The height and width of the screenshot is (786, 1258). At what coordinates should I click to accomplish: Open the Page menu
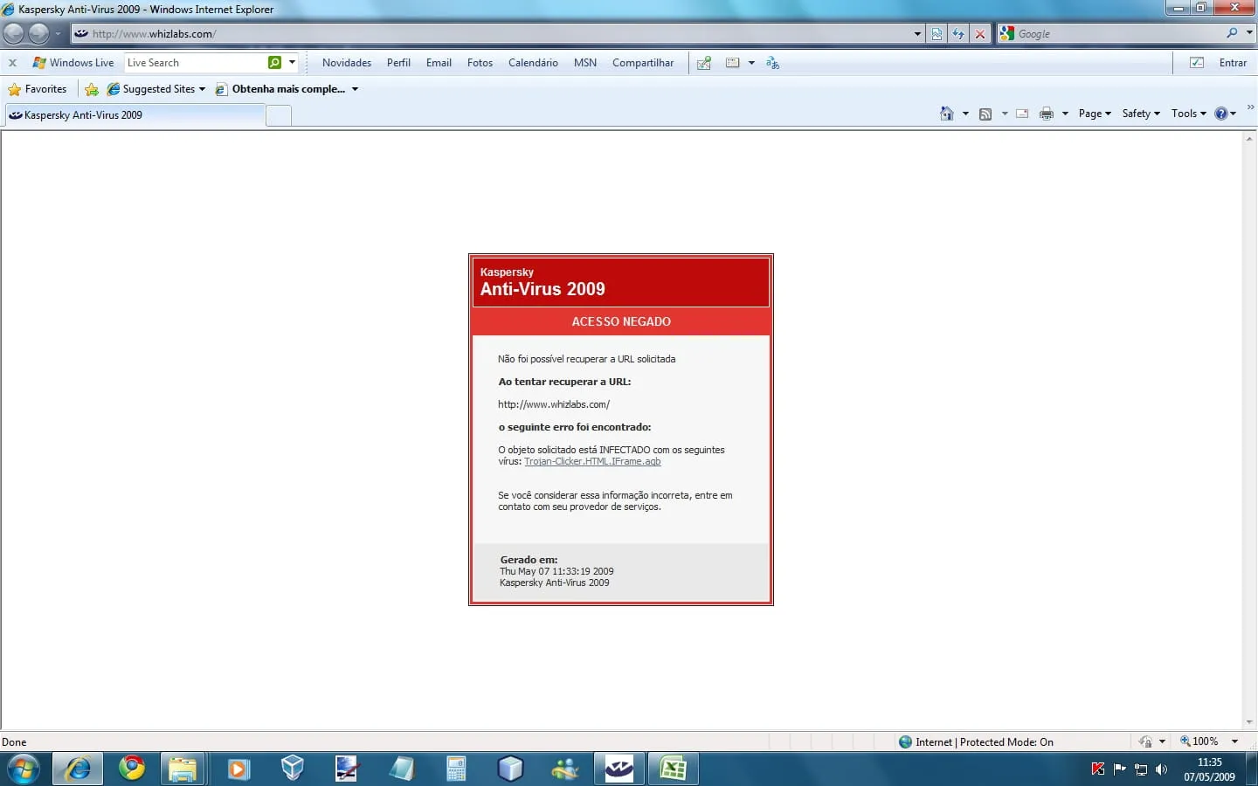coord(1095,114)
